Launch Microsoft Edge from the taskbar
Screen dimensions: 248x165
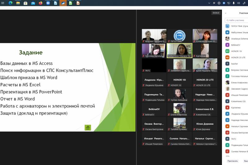tap(11, 3)
